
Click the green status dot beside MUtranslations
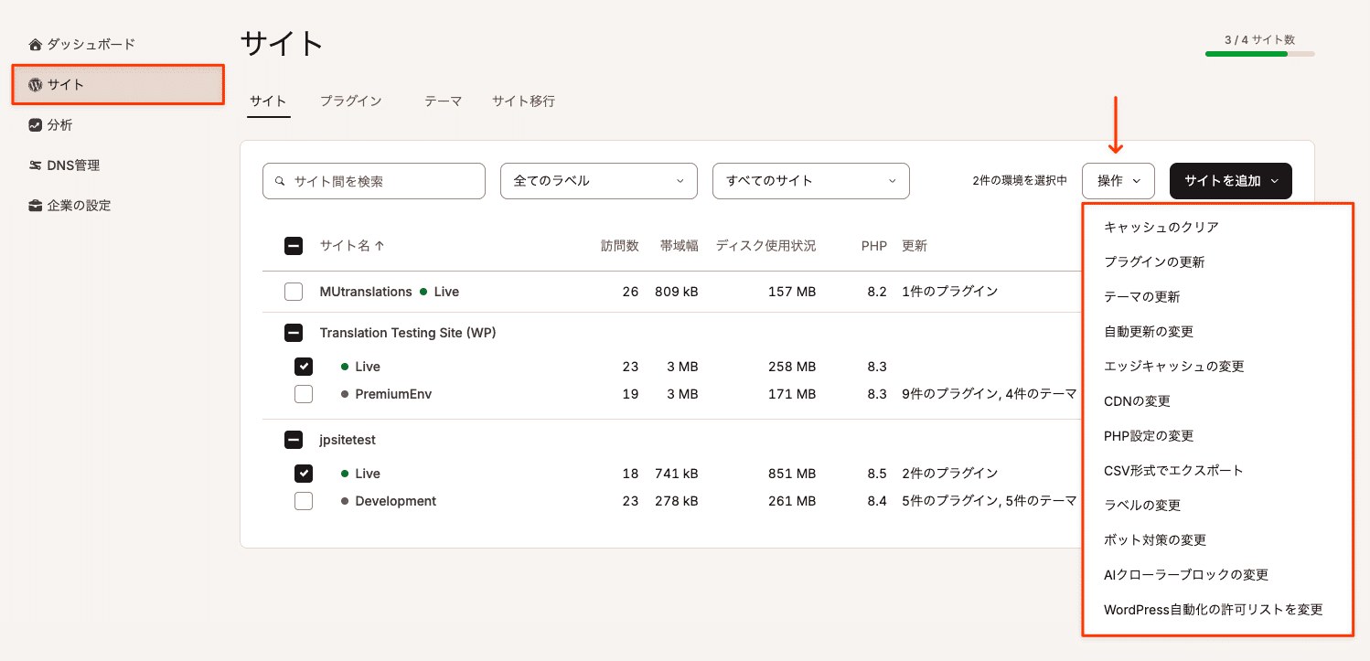click(423, 292)
